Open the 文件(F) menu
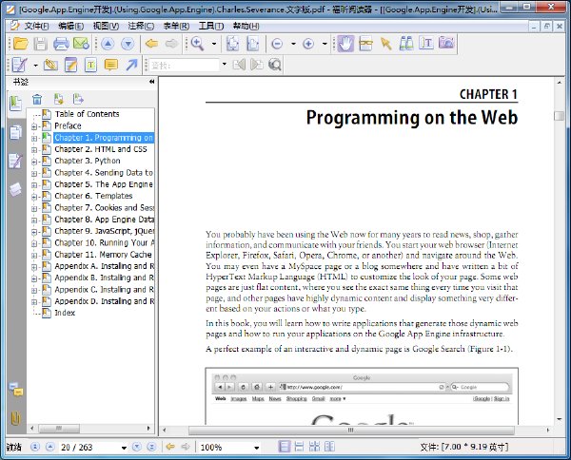The width and height of the screenshot is (571, 460). tap(36, 26)
